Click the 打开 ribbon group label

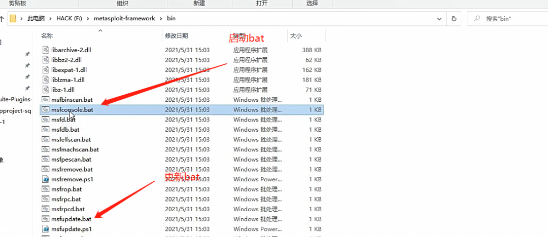[x=262, y=4]
